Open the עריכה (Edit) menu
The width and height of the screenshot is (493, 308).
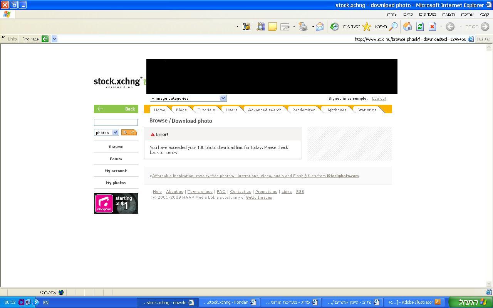pyautogui.click(x=467, y=14)
